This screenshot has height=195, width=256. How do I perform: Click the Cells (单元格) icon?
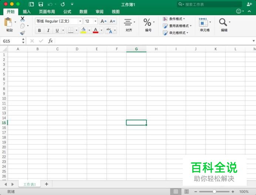click(x=203, y=22)
